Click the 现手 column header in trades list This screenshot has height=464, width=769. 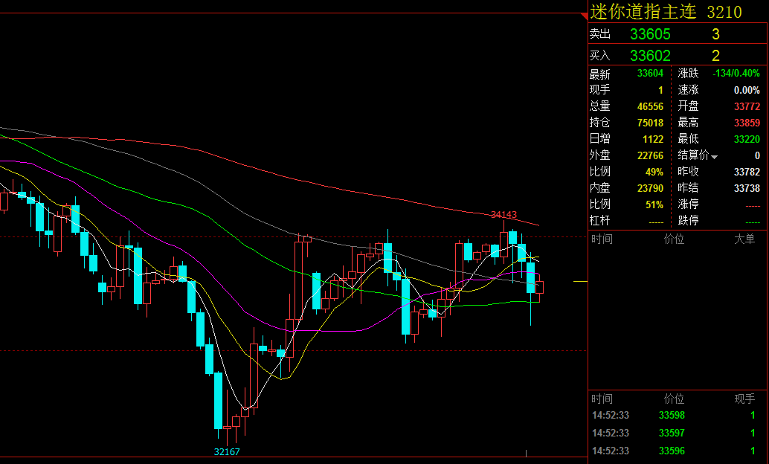744,399
